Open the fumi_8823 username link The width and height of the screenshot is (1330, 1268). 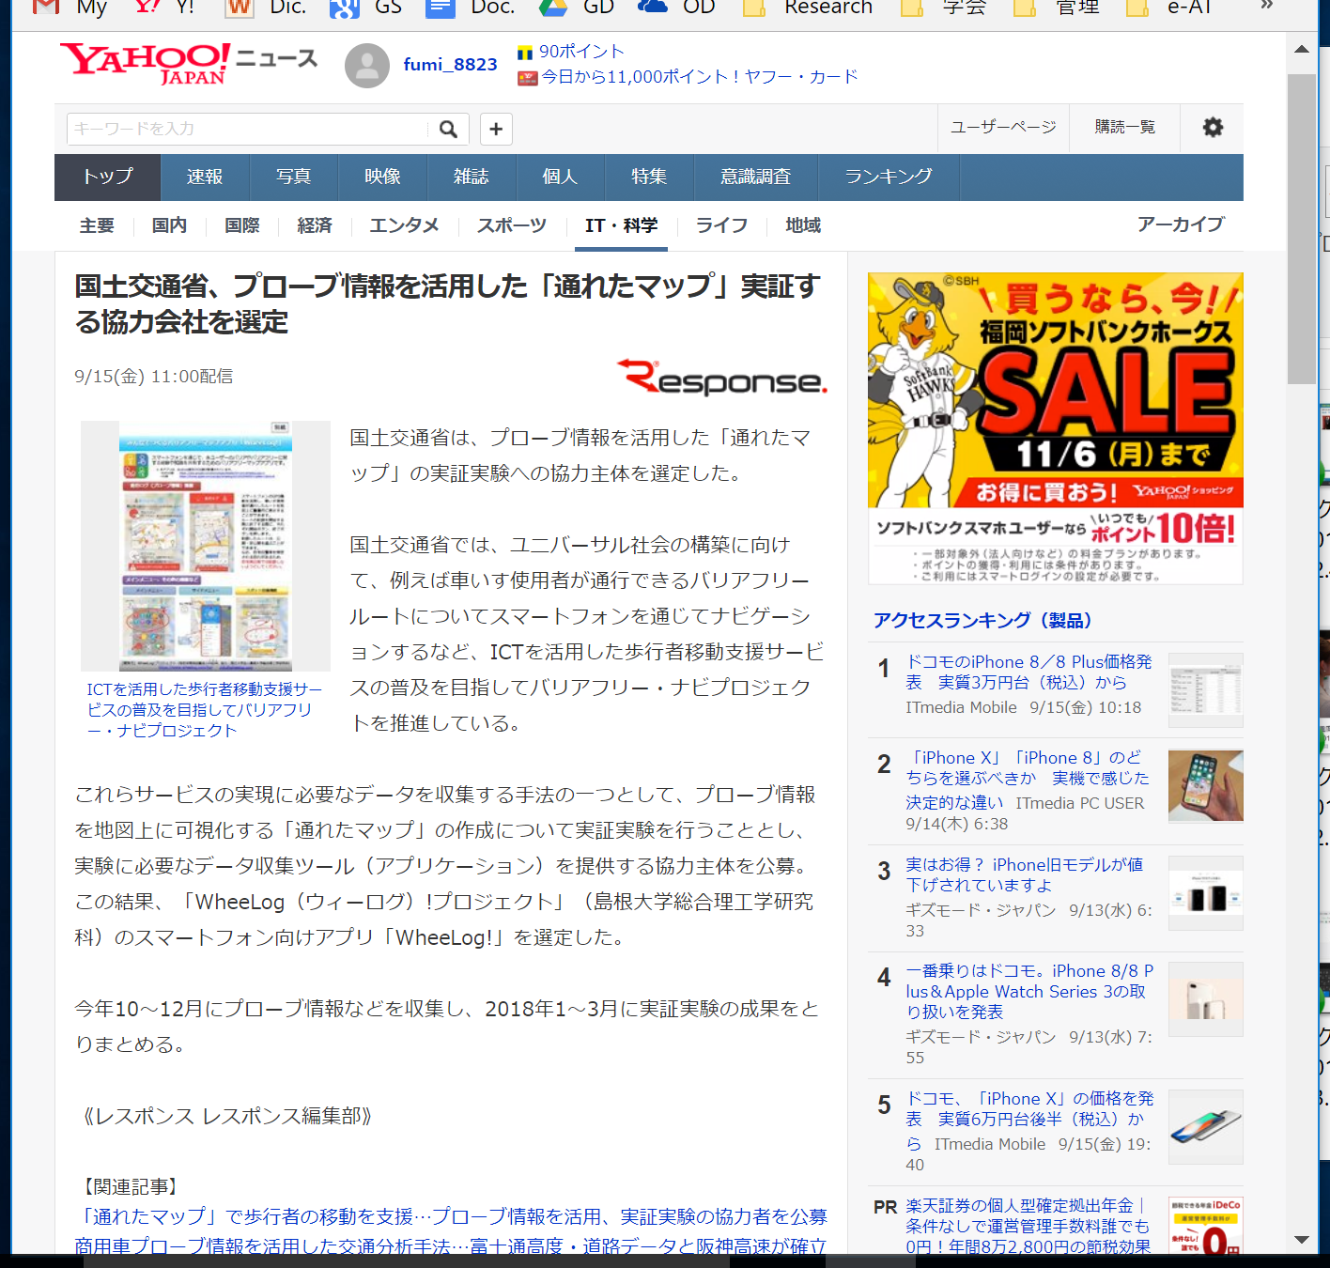click(450, 65)
